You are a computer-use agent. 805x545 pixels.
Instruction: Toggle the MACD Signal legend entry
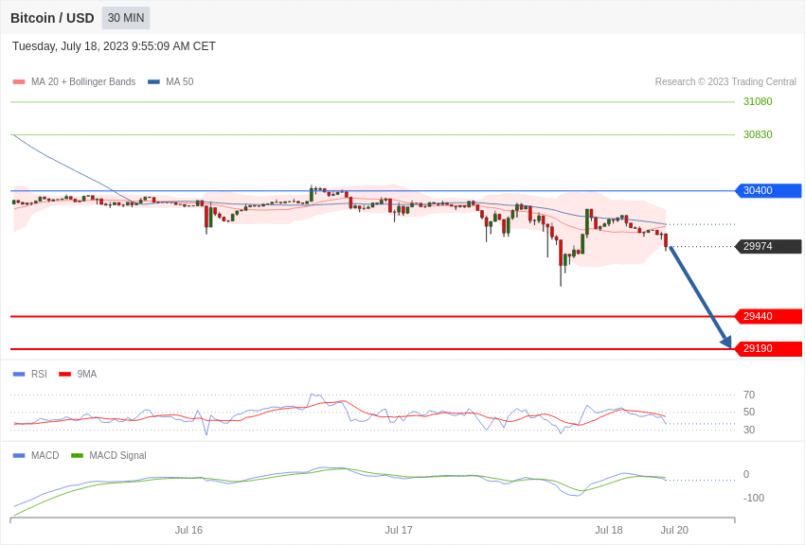(x=108, y=455)
